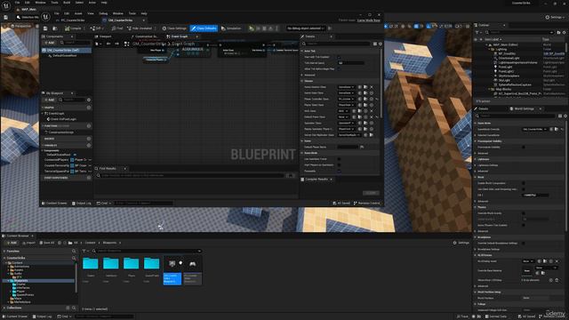Clear the Game Session Class value
This screenshot has height=320, width=569.
click(372, 87)
